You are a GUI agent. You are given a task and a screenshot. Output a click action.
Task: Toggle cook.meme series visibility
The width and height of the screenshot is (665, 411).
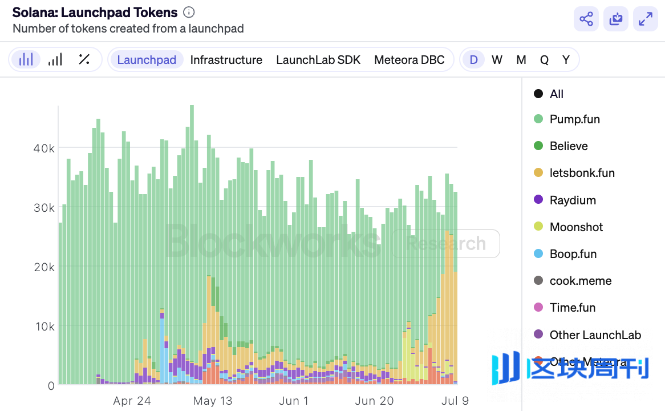click(x=573, y=281)
